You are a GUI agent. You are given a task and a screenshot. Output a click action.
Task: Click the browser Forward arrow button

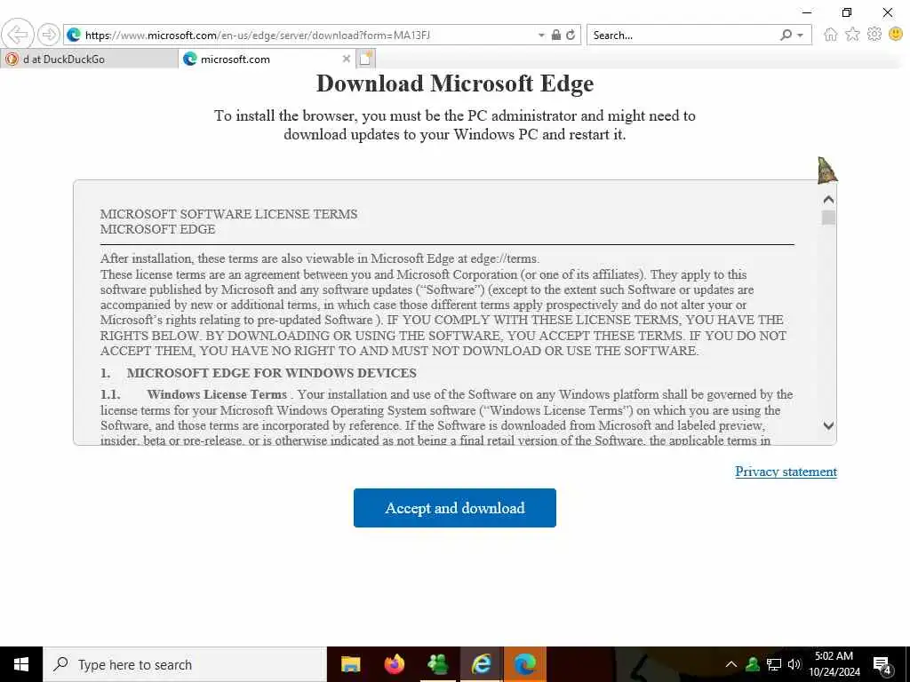[49, 35]
